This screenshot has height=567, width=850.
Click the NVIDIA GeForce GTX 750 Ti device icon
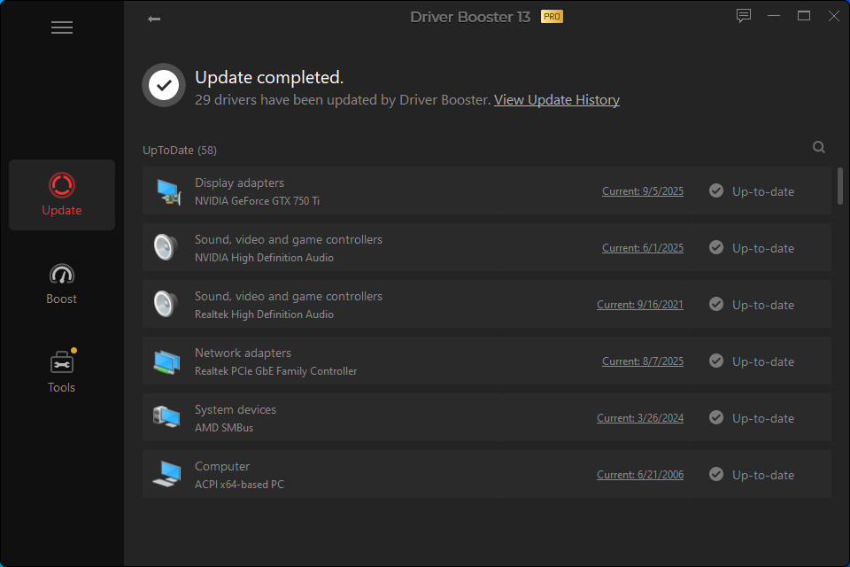click(167, 190)
